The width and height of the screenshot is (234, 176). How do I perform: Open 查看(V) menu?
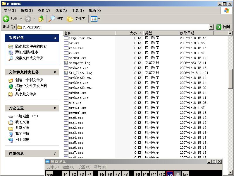44,11
